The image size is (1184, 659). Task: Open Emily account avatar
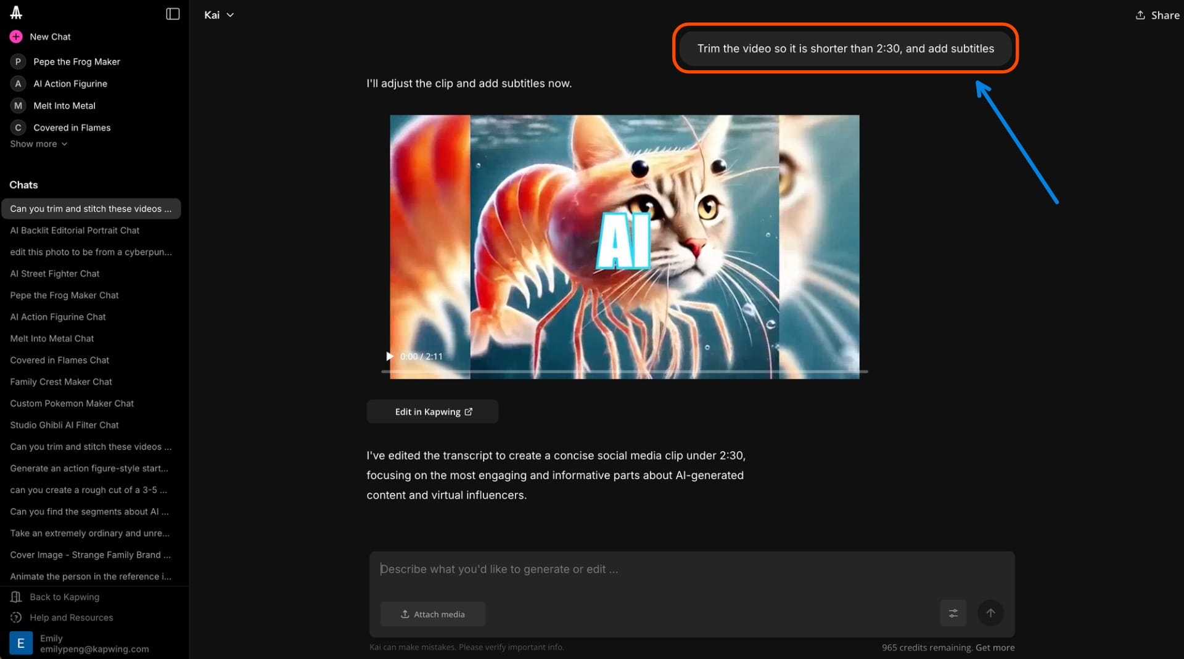(20, 643)
